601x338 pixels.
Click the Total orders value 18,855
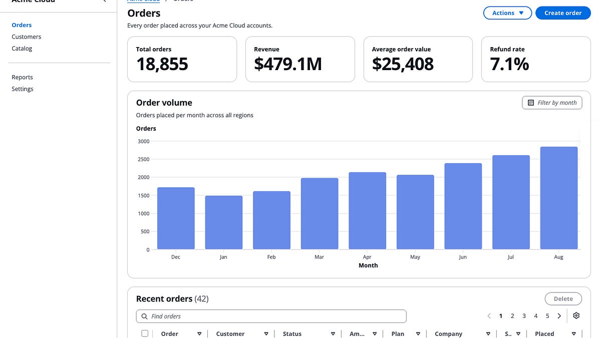point(162,64)
